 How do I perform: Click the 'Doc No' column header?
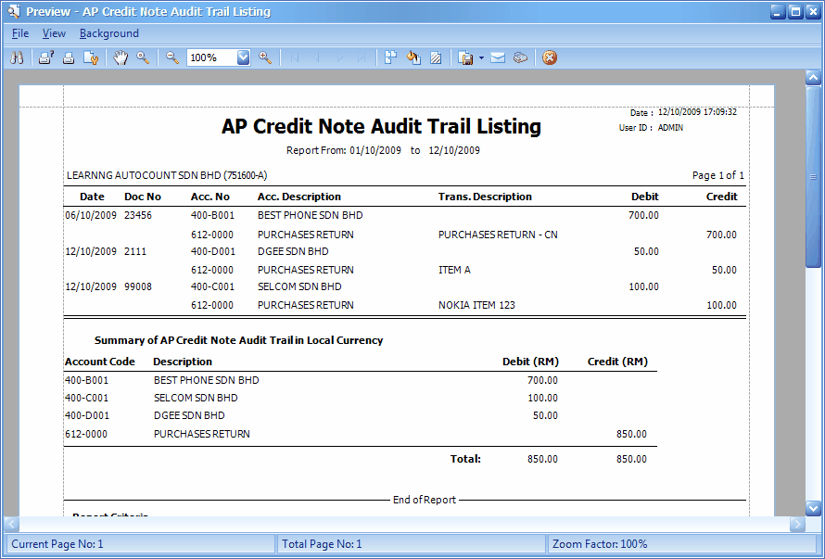tap(143, 197)
